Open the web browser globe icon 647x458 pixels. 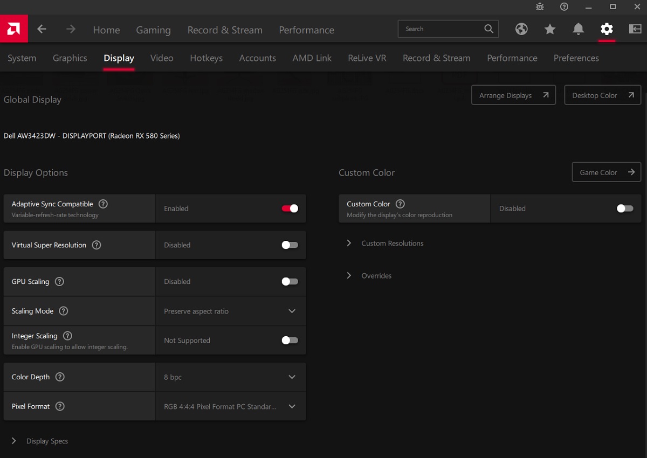click(521, 29)
